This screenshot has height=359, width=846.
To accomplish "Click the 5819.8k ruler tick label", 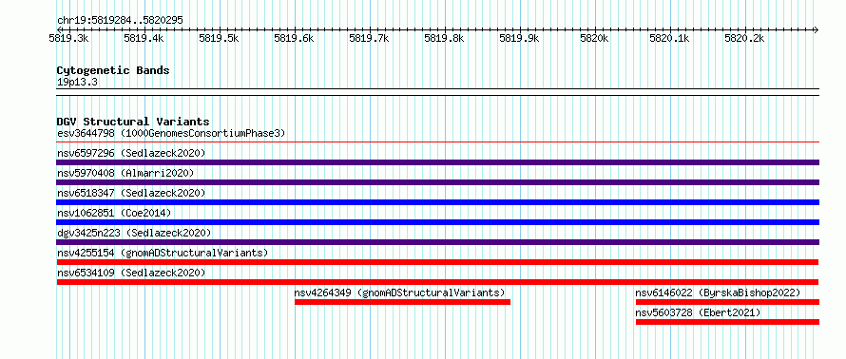I will coord(444,38).
